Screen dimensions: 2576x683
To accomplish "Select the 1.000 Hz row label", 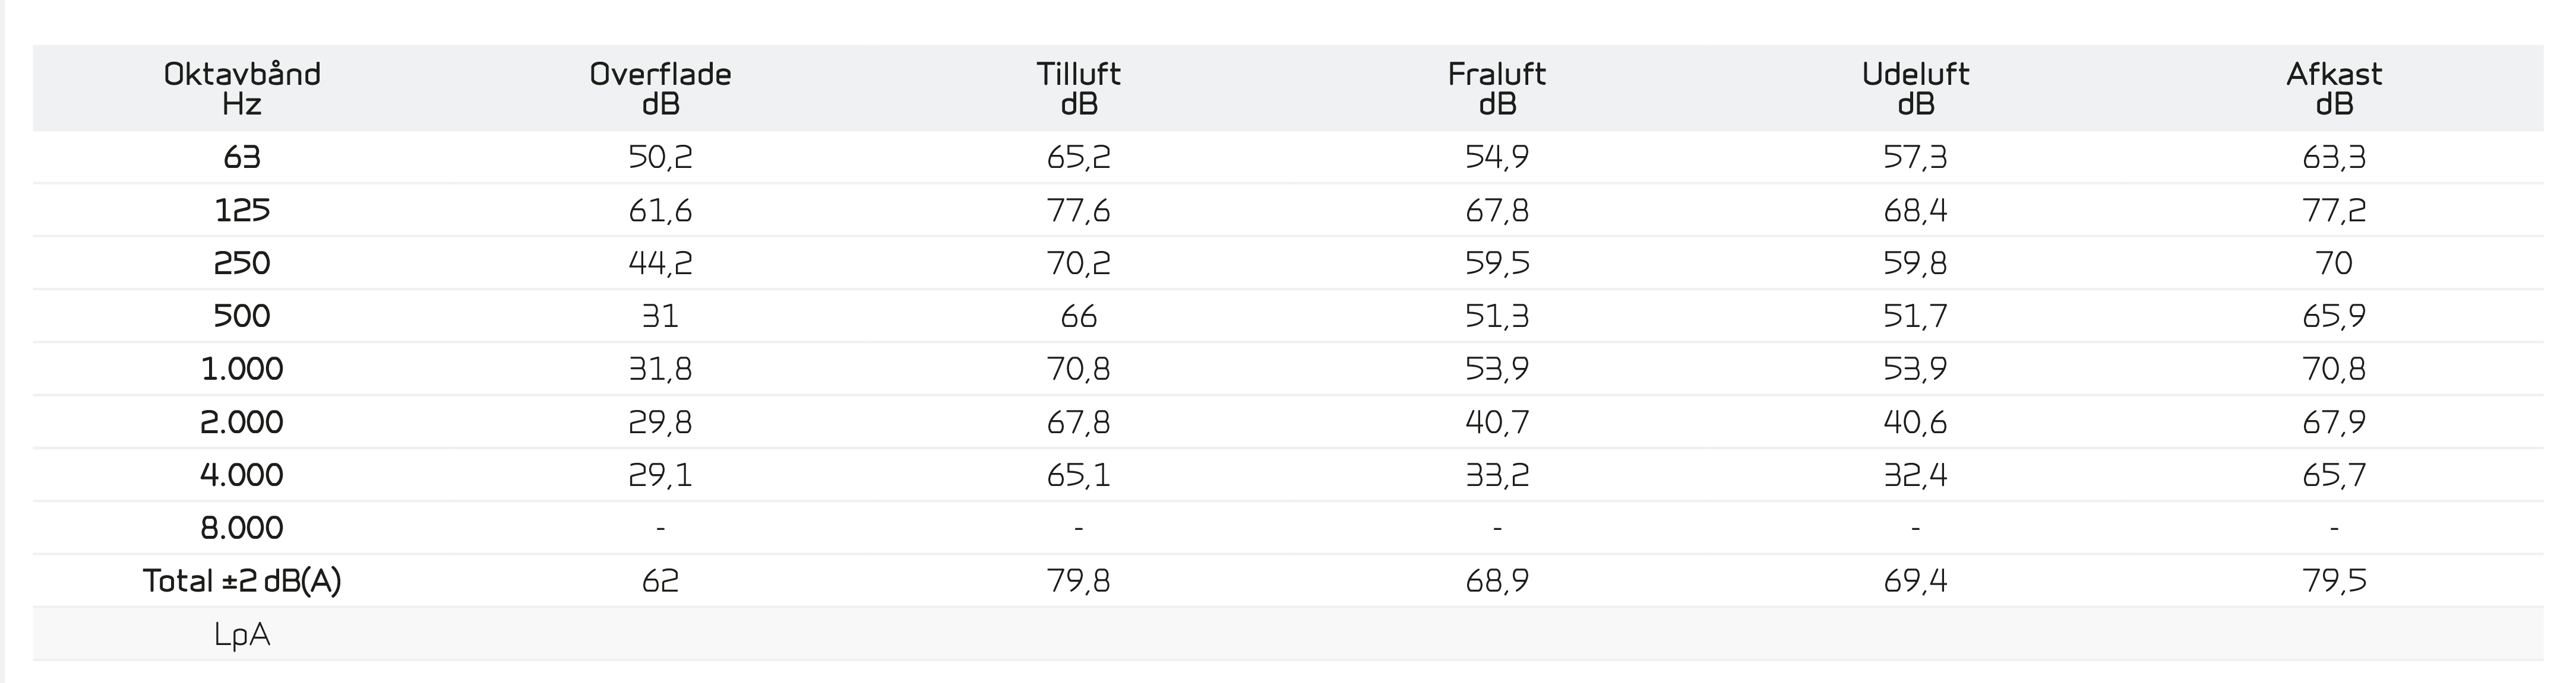I will tap(242, 368).
